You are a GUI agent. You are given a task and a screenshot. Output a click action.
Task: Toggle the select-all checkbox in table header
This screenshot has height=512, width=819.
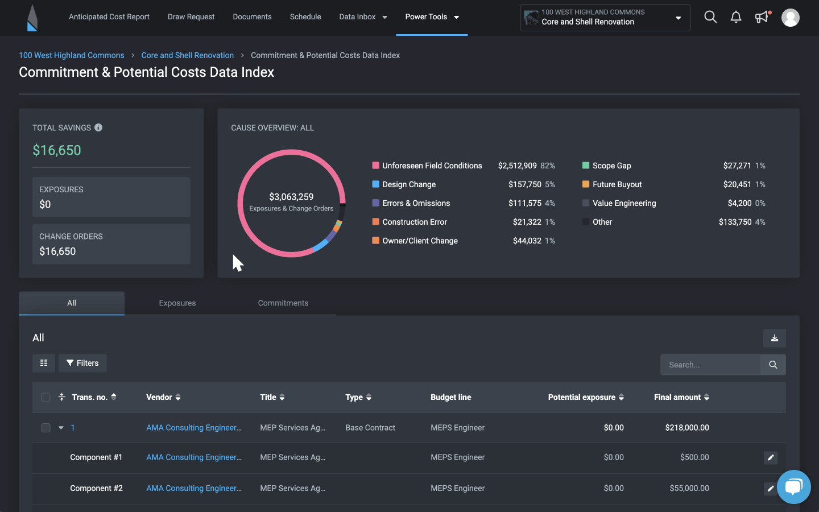point(45,397)
